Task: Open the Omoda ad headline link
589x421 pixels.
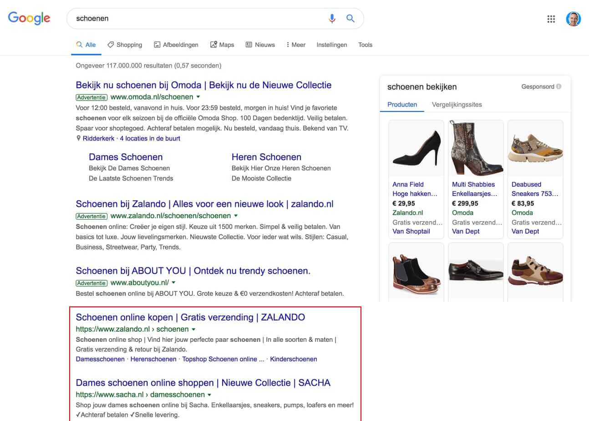Action: click(x=203, y=85)
